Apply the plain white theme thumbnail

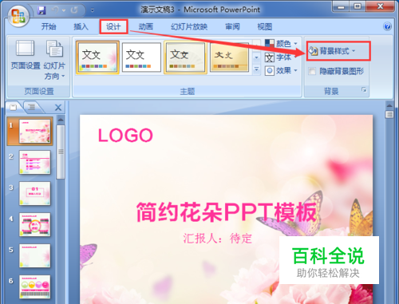click(x=141, y=57)
